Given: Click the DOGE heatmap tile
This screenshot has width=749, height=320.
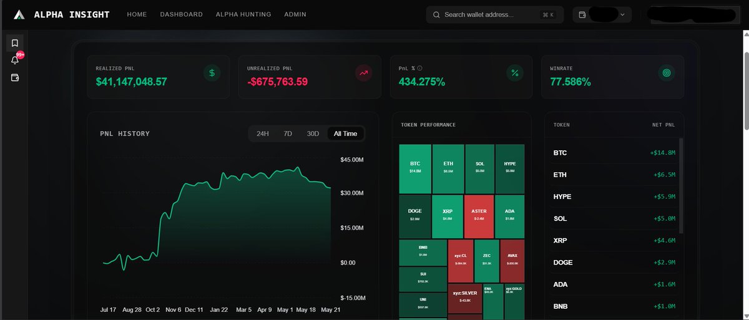Looking at the screenshot, I should [414, 216].
